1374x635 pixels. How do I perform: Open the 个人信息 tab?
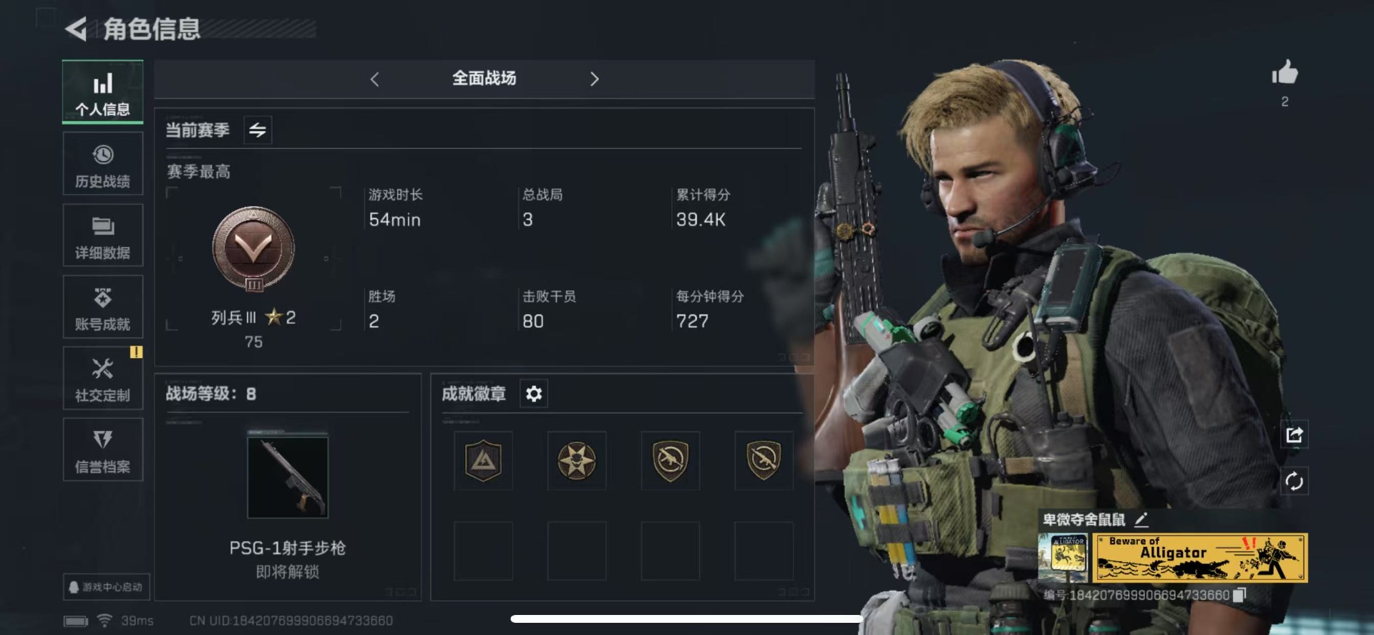[102, 92]
